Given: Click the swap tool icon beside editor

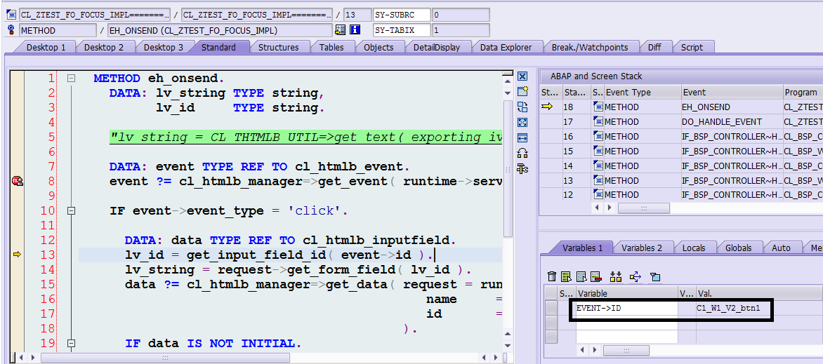Looking at the screenshot, I should point(522,107).
